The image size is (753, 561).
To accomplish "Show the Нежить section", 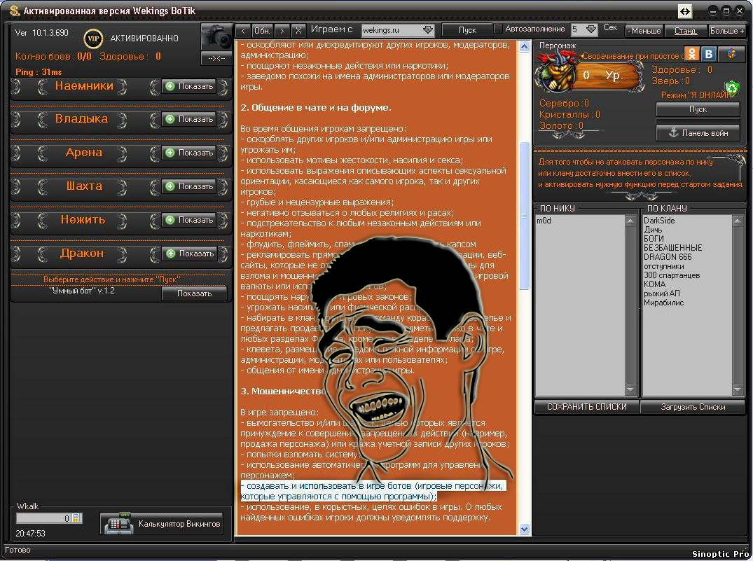I will pos(190,220).
